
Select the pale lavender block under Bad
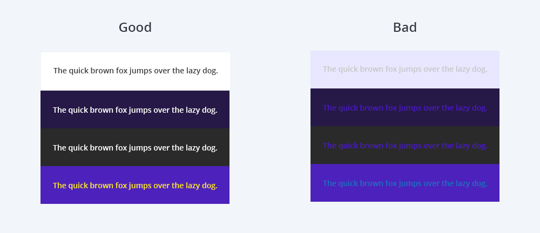coord(404,70)
